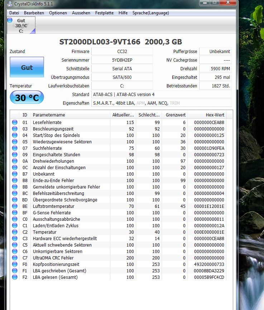Click status icon of Aktuell schwebende Sektoren row
Viewport: 264px width, 310px height.
point(15,245)
